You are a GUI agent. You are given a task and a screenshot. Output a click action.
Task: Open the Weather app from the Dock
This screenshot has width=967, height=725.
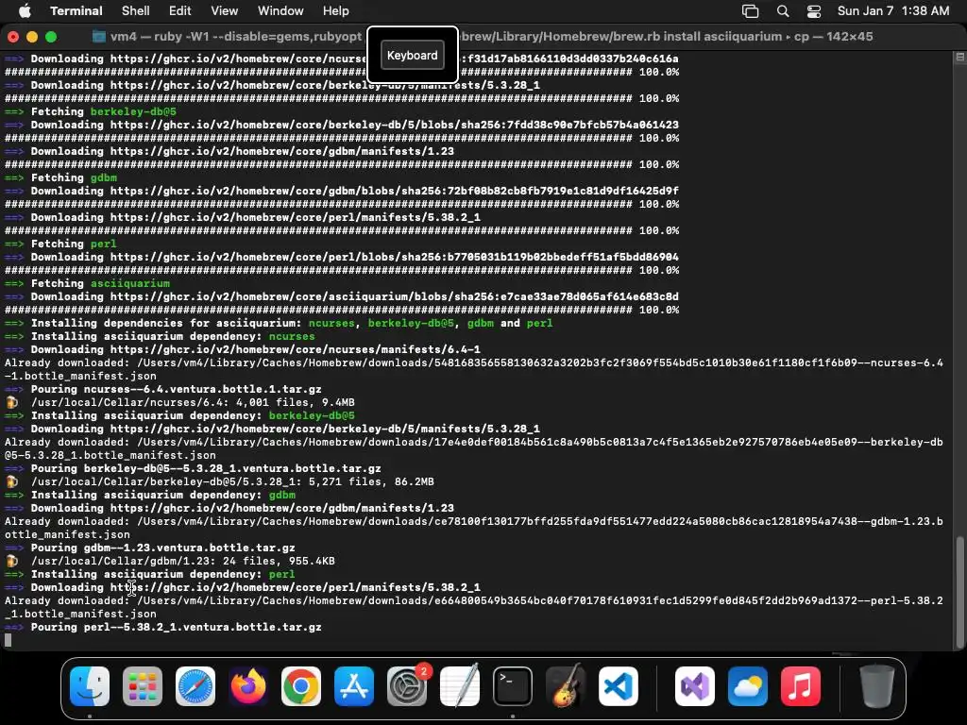[748, 685]
